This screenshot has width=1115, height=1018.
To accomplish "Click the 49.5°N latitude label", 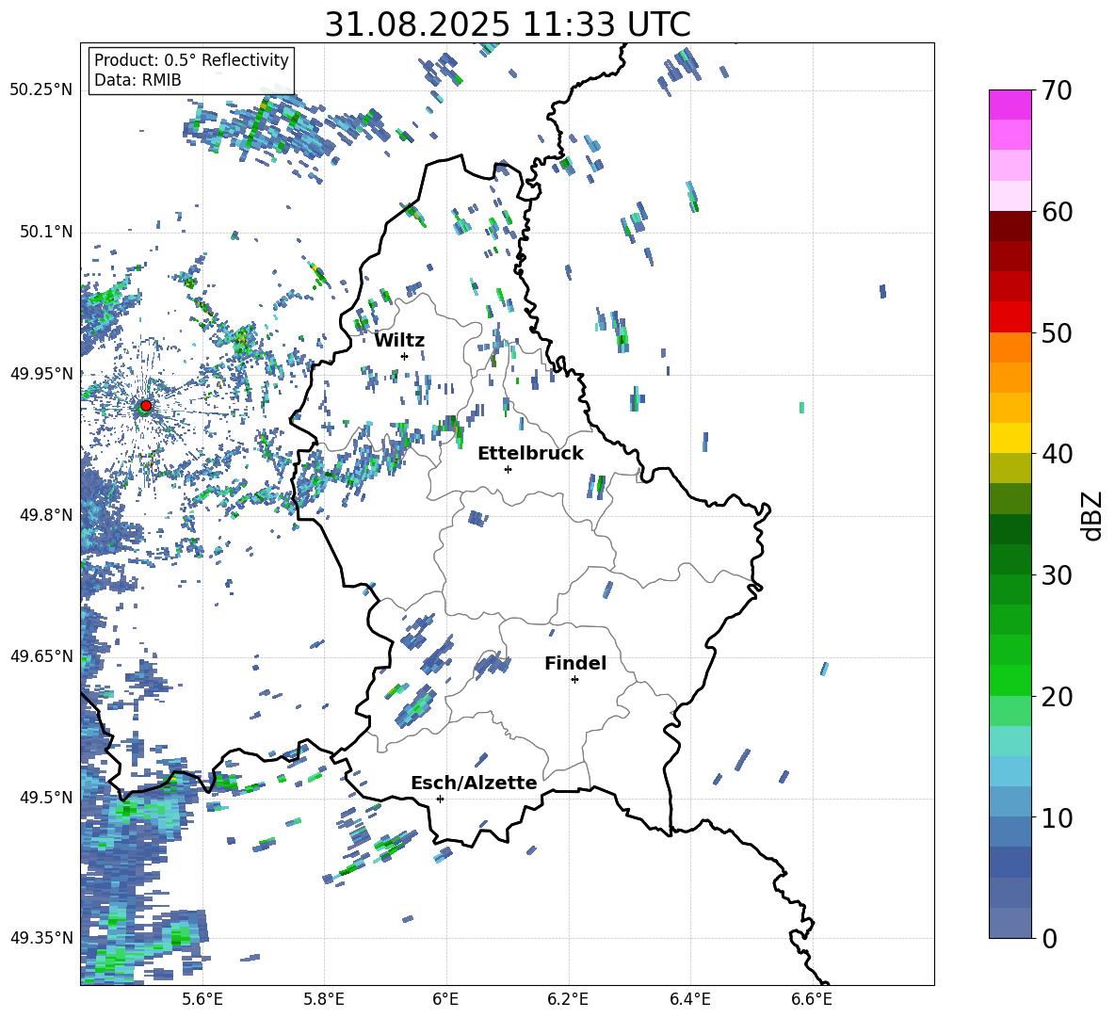I will [x=46, y=797].
